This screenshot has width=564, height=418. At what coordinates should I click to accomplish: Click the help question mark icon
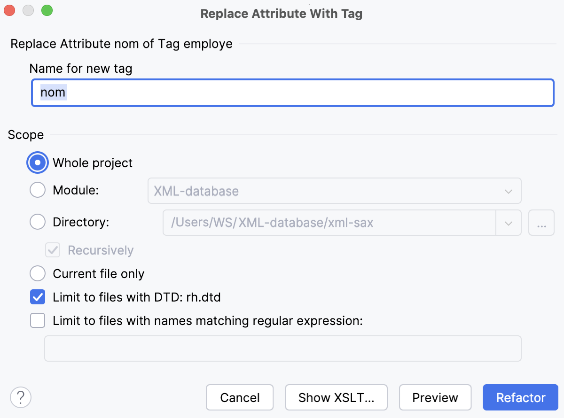point(20,397)
